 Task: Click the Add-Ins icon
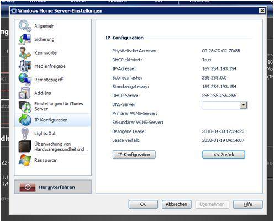click(x=25, y=93)
